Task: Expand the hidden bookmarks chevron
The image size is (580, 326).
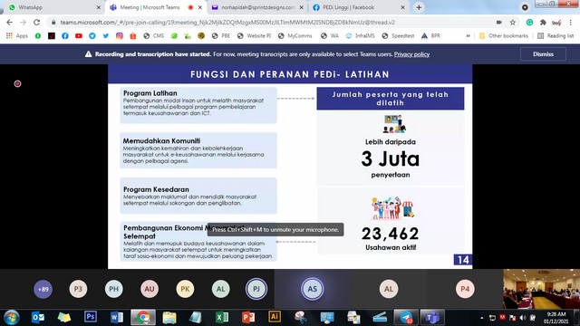Action: 468,36
